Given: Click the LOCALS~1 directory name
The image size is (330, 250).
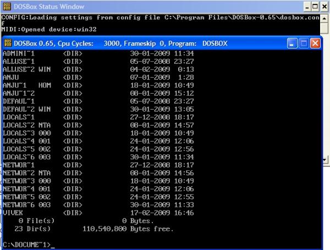Looking at the screenshot, I should (19, 117).
